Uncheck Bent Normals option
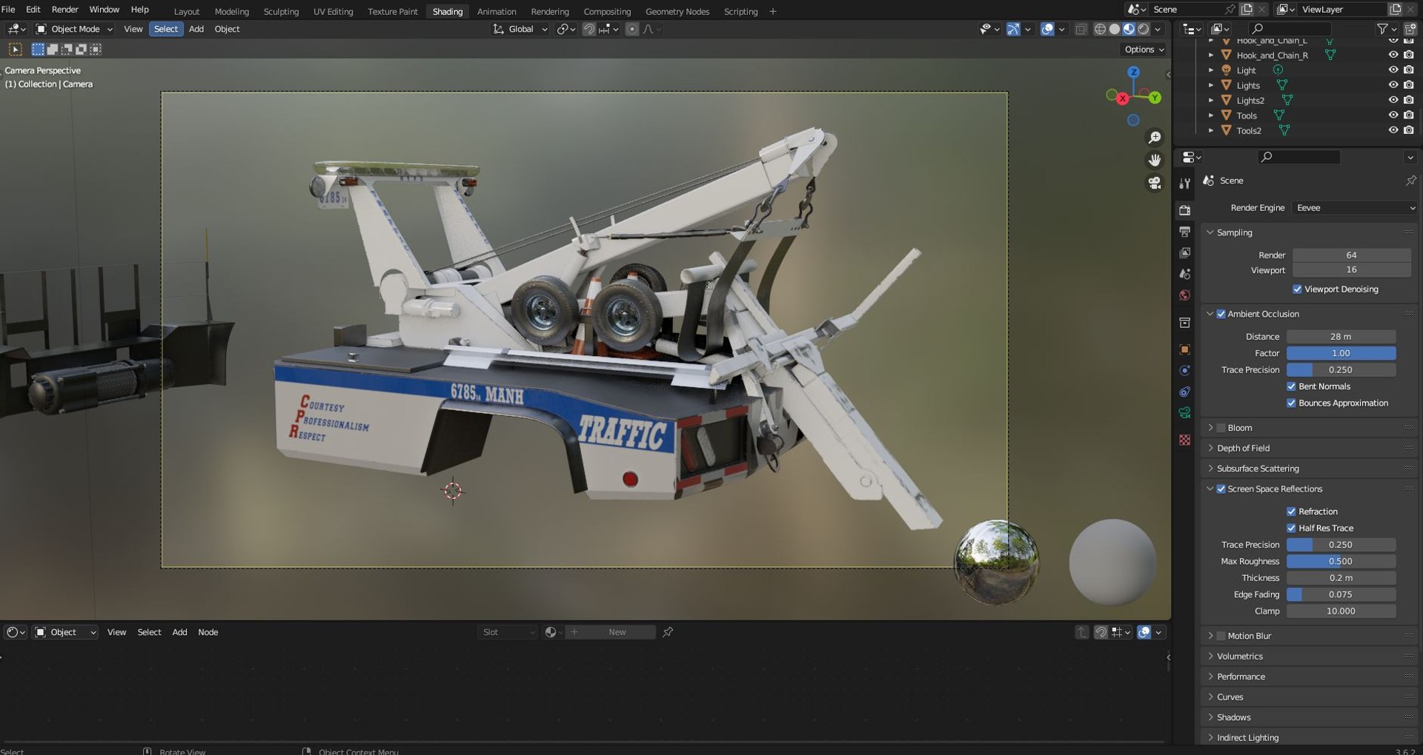This screenshot has width=1423, height=755. 1291,386
